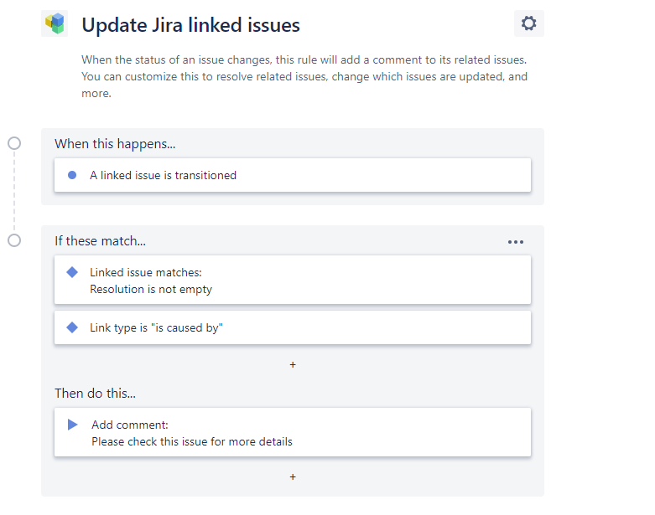Open the Linked issue matches condition card
Viewport: 655px width, 515px height.
[x=293, y=280]
